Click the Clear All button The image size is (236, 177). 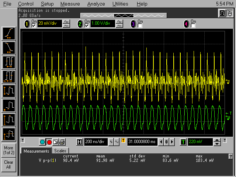click(x=8, y=164)
